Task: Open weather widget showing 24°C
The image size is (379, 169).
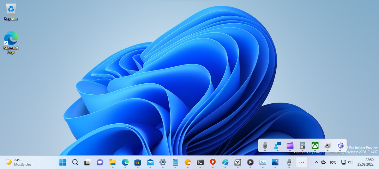Action: 19,162
